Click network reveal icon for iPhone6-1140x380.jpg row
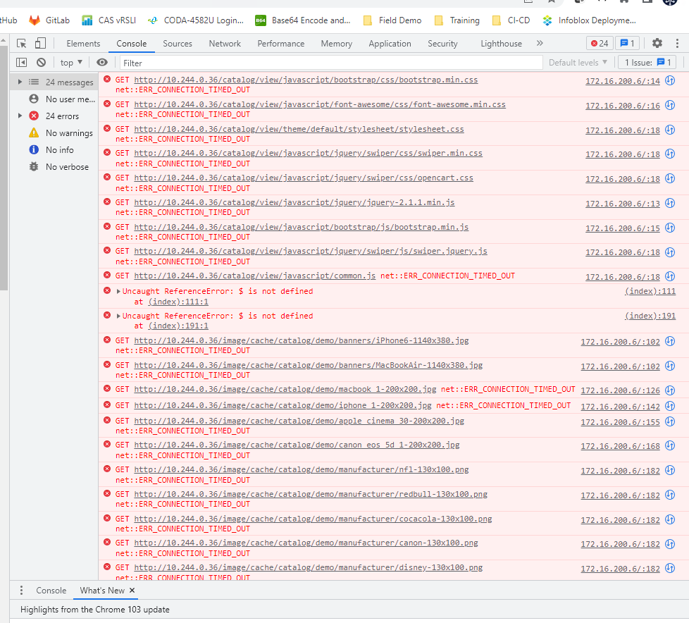Screen dimensions: 689x623 670,341
